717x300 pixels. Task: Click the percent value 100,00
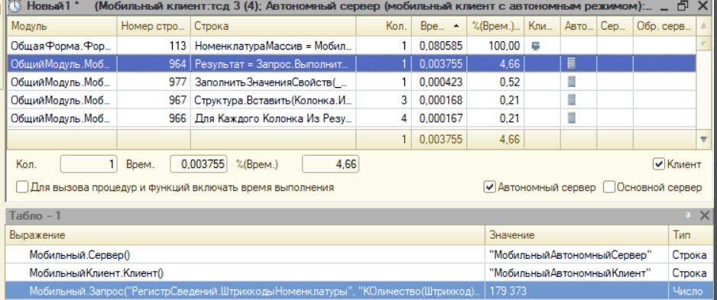pos(505,46)
